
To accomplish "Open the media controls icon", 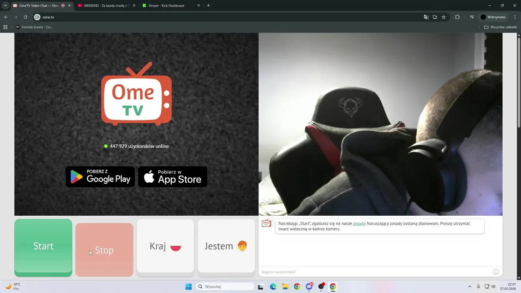I will click(x=472, y=17).
